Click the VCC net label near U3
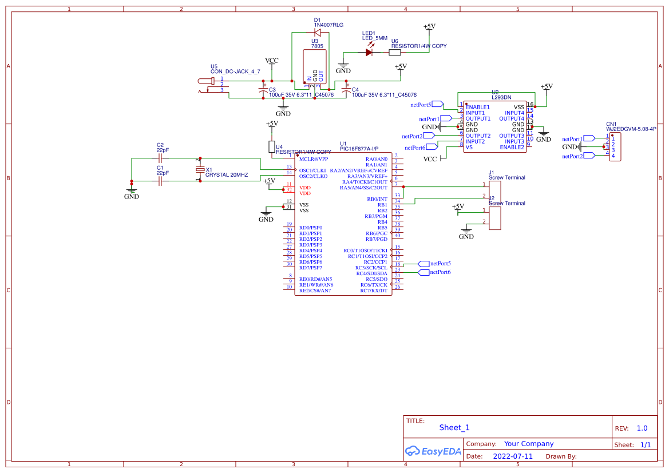 271,59
